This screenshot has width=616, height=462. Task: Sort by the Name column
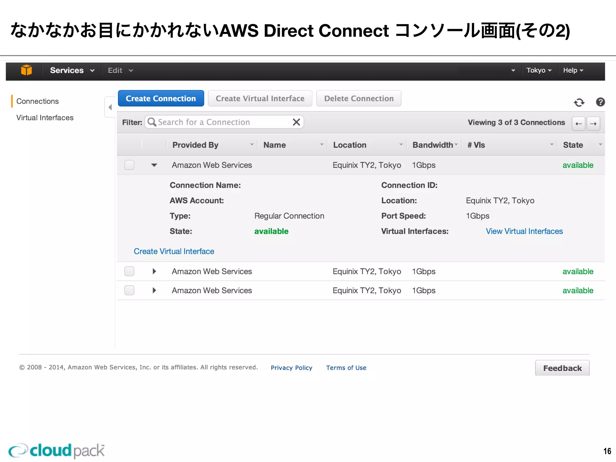pyautogui.click(x=292, y=145)
